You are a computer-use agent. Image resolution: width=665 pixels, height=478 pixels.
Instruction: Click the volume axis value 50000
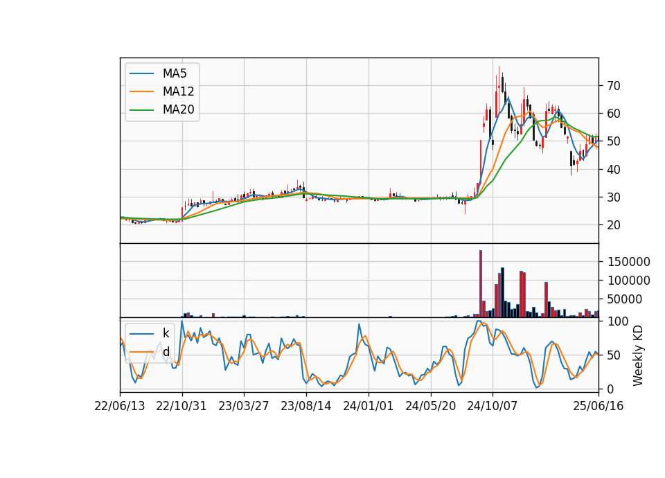click(625, 299)
